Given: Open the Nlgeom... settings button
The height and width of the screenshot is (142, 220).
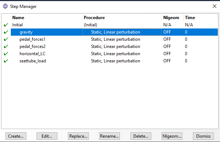Looking at the screenshot, I should point(172,136).
